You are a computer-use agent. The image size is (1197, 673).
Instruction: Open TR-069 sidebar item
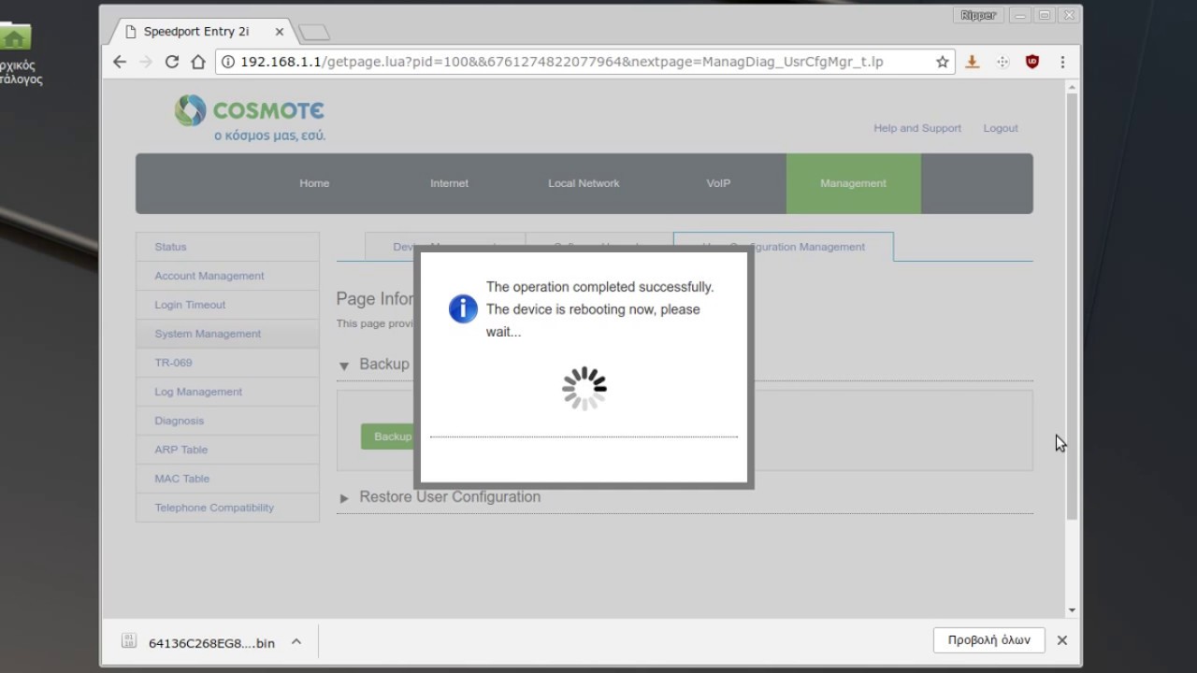click(227, 363)
